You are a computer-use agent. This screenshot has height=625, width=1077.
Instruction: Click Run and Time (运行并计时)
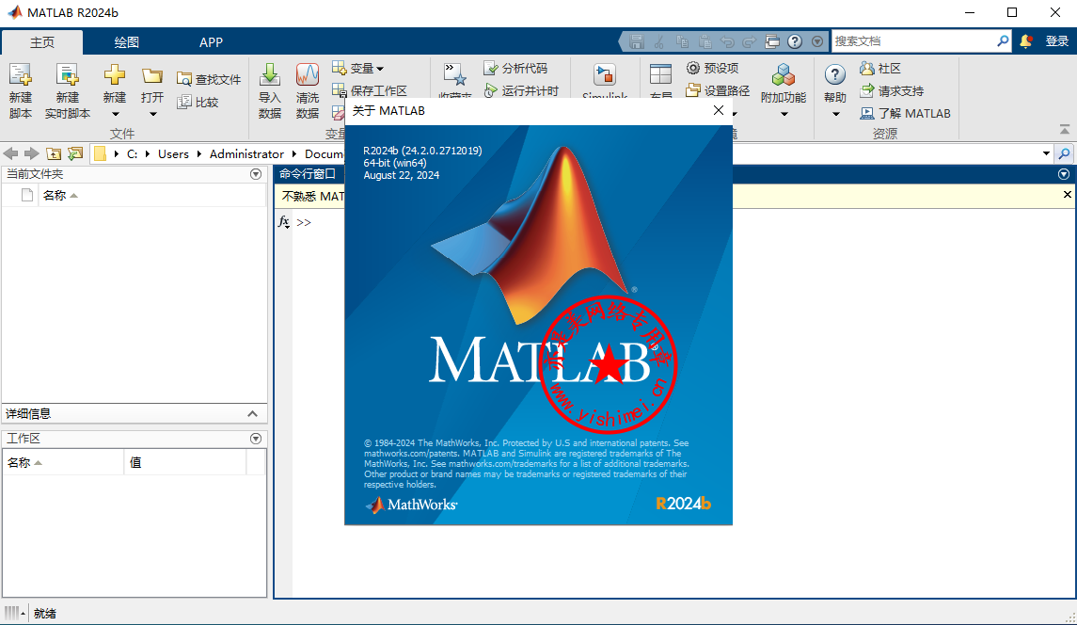coord(521,90)
